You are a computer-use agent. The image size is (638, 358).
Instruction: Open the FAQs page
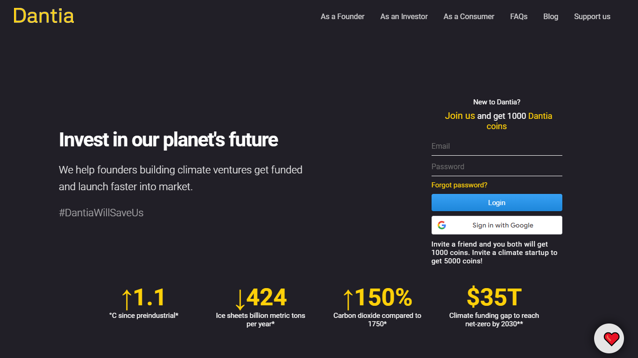coord(519,16)
